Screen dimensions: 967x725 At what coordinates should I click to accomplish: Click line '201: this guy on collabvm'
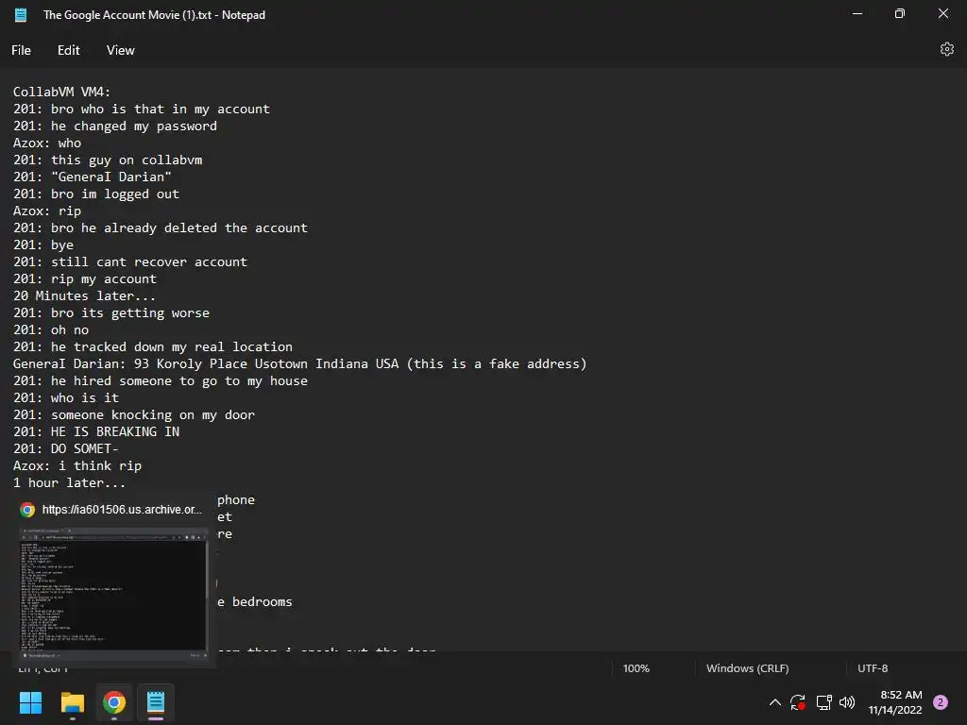[x=108, y=160]
